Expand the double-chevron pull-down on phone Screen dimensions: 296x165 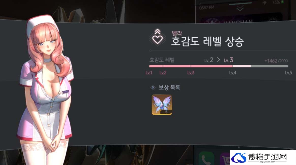tap(240, 8)
